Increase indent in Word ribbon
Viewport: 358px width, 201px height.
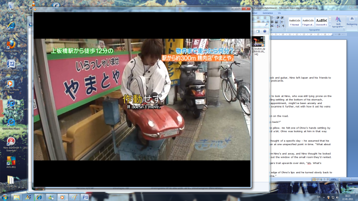pos(282,18)
